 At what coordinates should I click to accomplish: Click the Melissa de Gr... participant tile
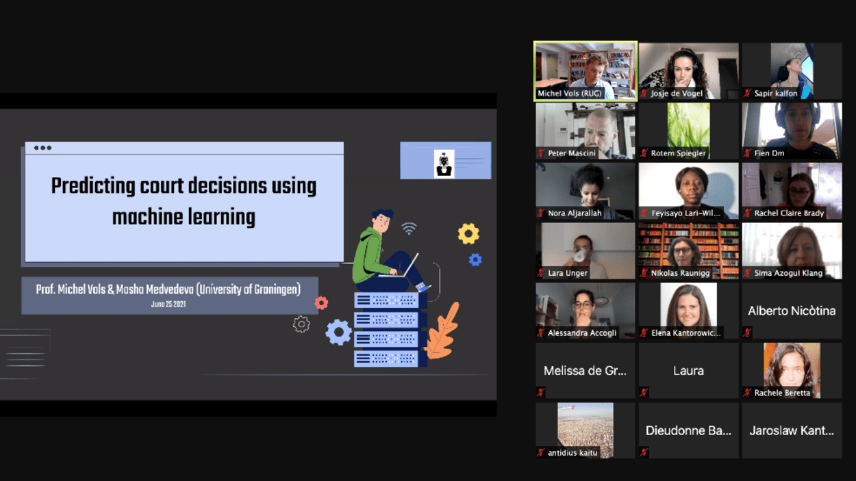(585, 370)
